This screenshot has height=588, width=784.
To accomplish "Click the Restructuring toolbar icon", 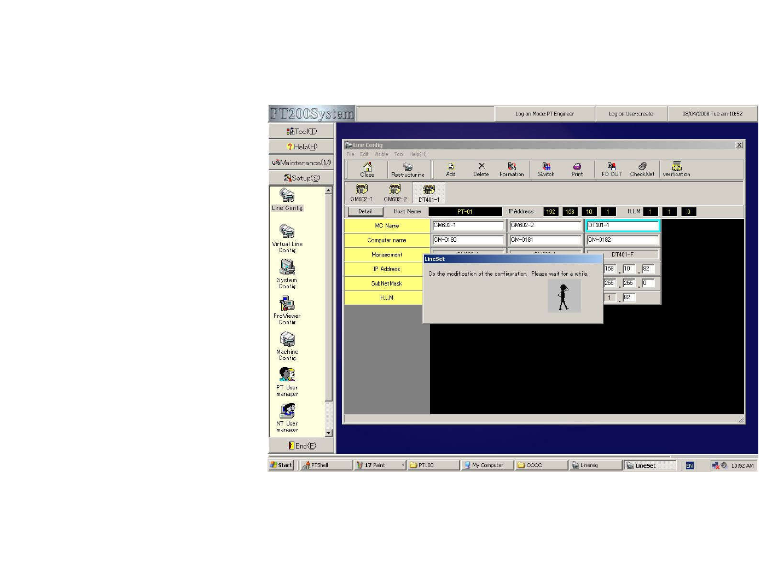I will (408, 170).
